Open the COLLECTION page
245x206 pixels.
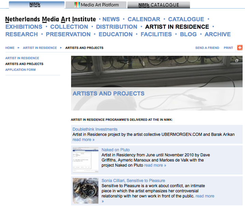click(x=69, y=27)
